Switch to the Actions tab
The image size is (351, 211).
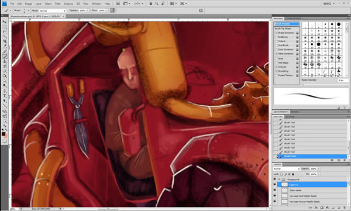pos(290,117)
